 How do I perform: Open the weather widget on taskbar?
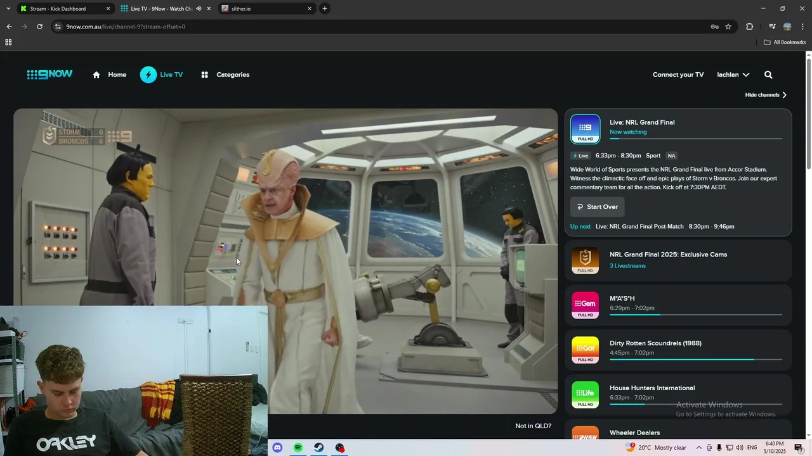(656, 448)
